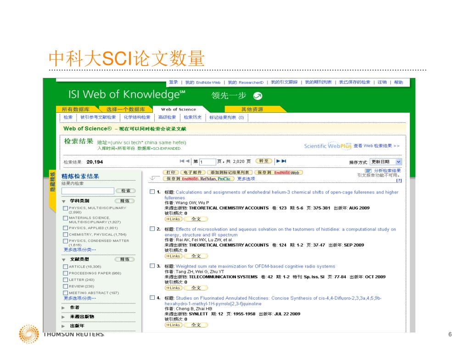Collapse the 学科类别 section
470x352 pixels.
pos(63,201)
